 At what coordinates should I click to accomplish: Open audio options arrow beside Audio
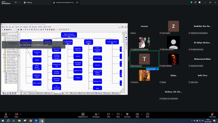pyautogui.click(x=10, y=114)
